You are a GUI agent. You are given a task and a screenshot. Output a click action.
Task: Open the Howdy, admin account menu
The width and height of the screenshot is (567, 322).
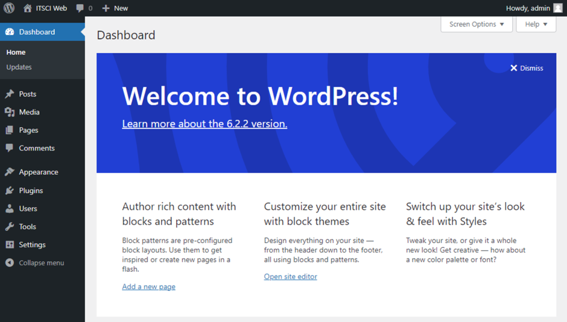pyautogui.click(x=528, y=8)
